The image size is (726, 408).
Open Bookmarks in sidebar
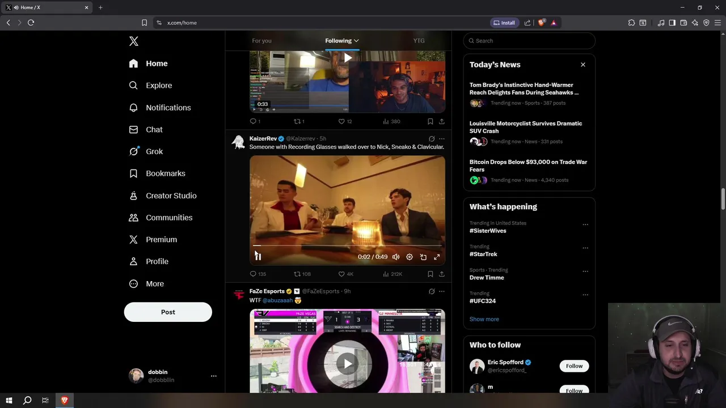[x=157, y=173]
